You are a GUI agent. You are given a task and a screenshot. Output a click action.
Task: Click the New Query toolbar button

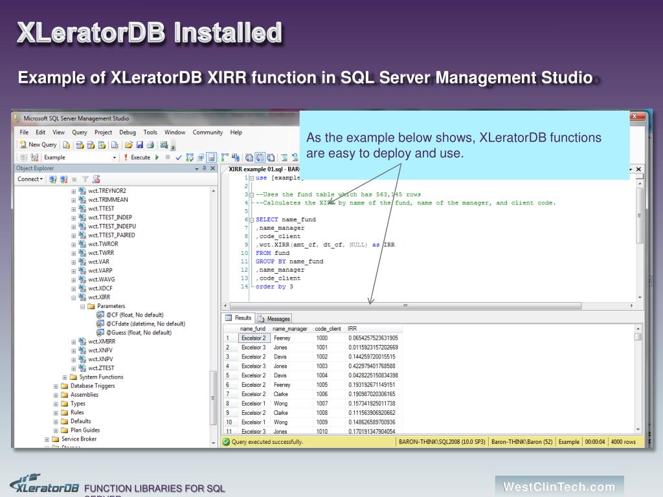click(38, 144)
